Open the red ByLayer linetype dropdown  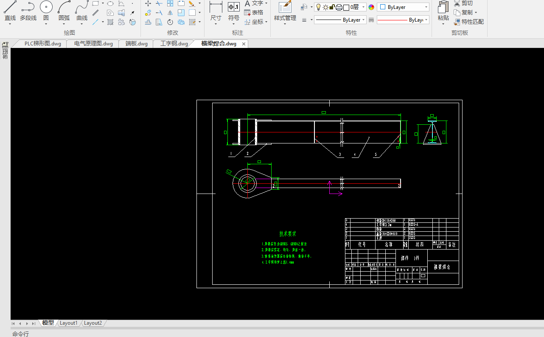[426, 20]
